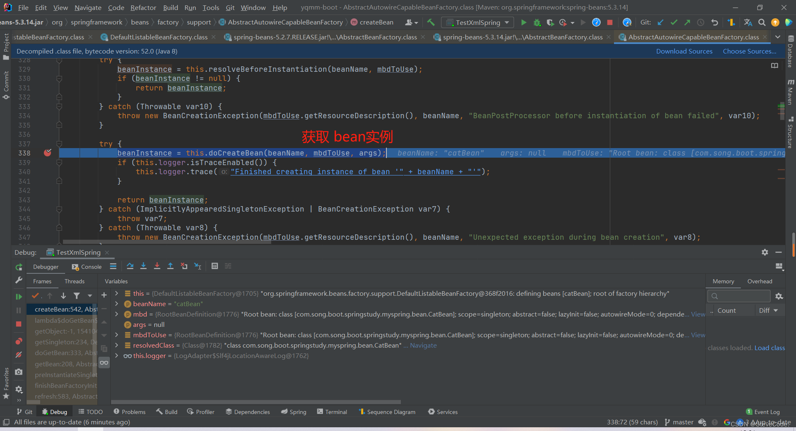Expand the 'this' variable node
The height and width of the screenshot is (431, 796).
[117, 294]
